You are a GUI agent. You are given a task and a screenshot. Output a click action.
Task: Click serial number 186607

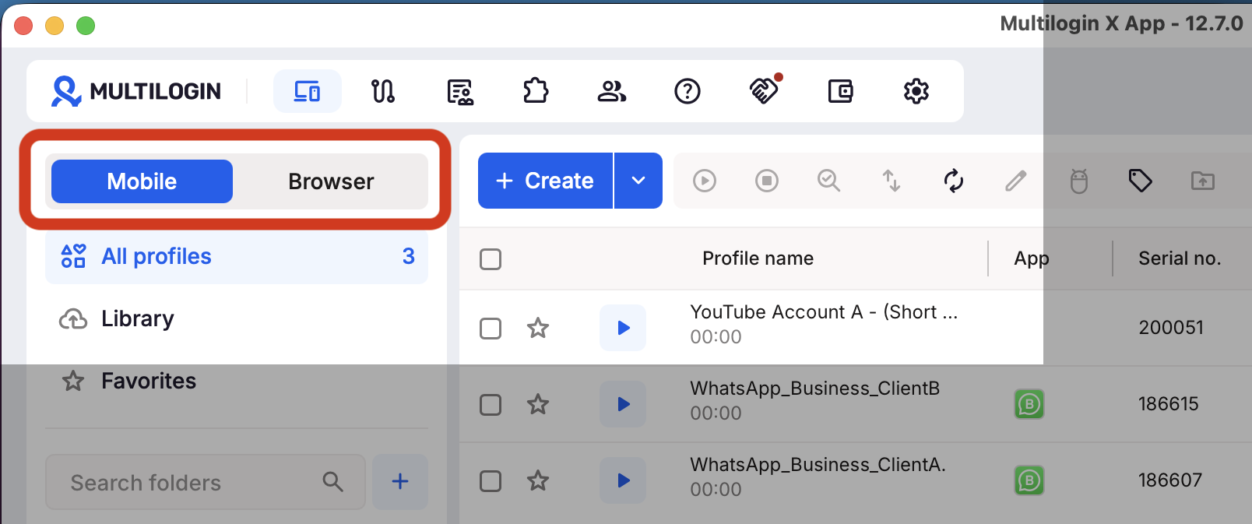(x=1170, y=480)
